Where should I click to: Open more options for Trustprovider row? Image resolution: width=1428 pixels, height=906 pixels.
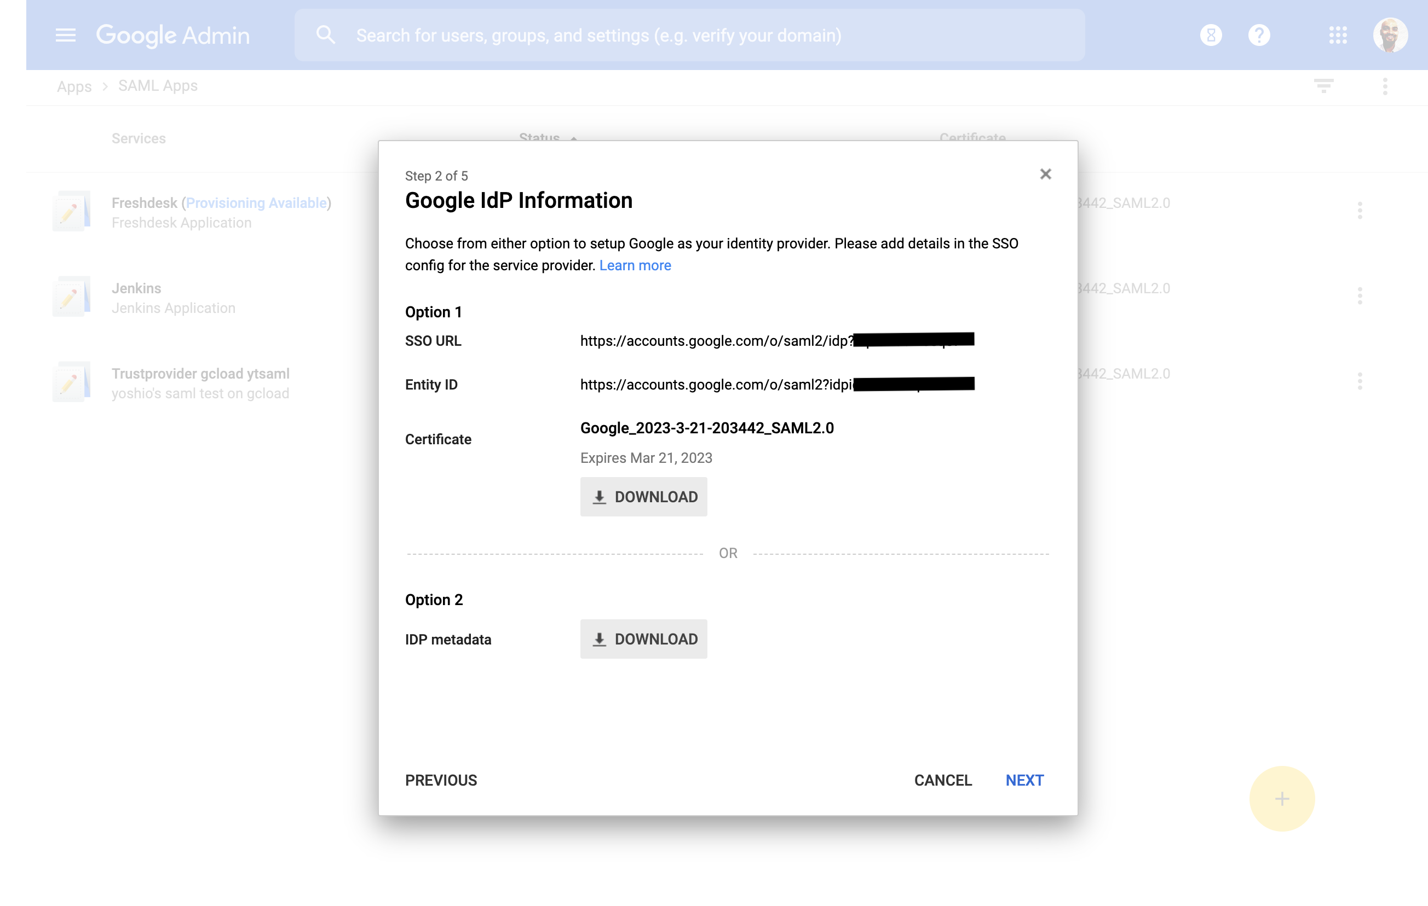1360,381
